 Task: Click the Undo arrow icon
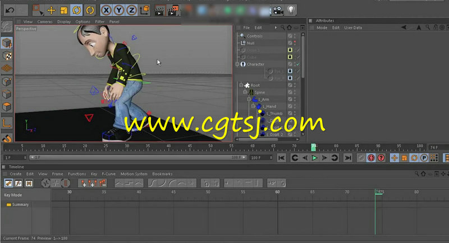[x=10, y=11]
